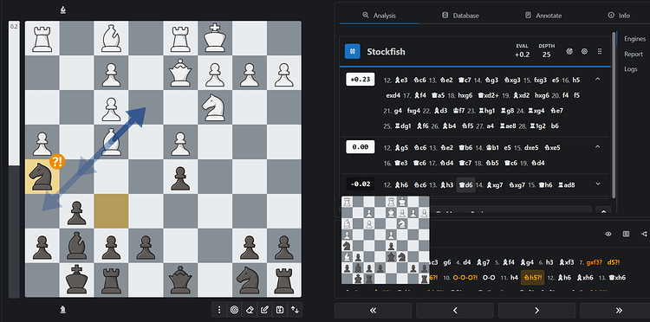
Task: Jump to the first move
Action: pos(373,311)
